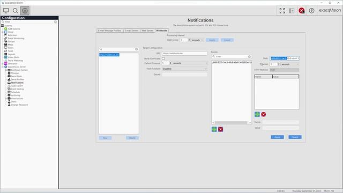Open the Help question mark icon

tap(311, 11)
